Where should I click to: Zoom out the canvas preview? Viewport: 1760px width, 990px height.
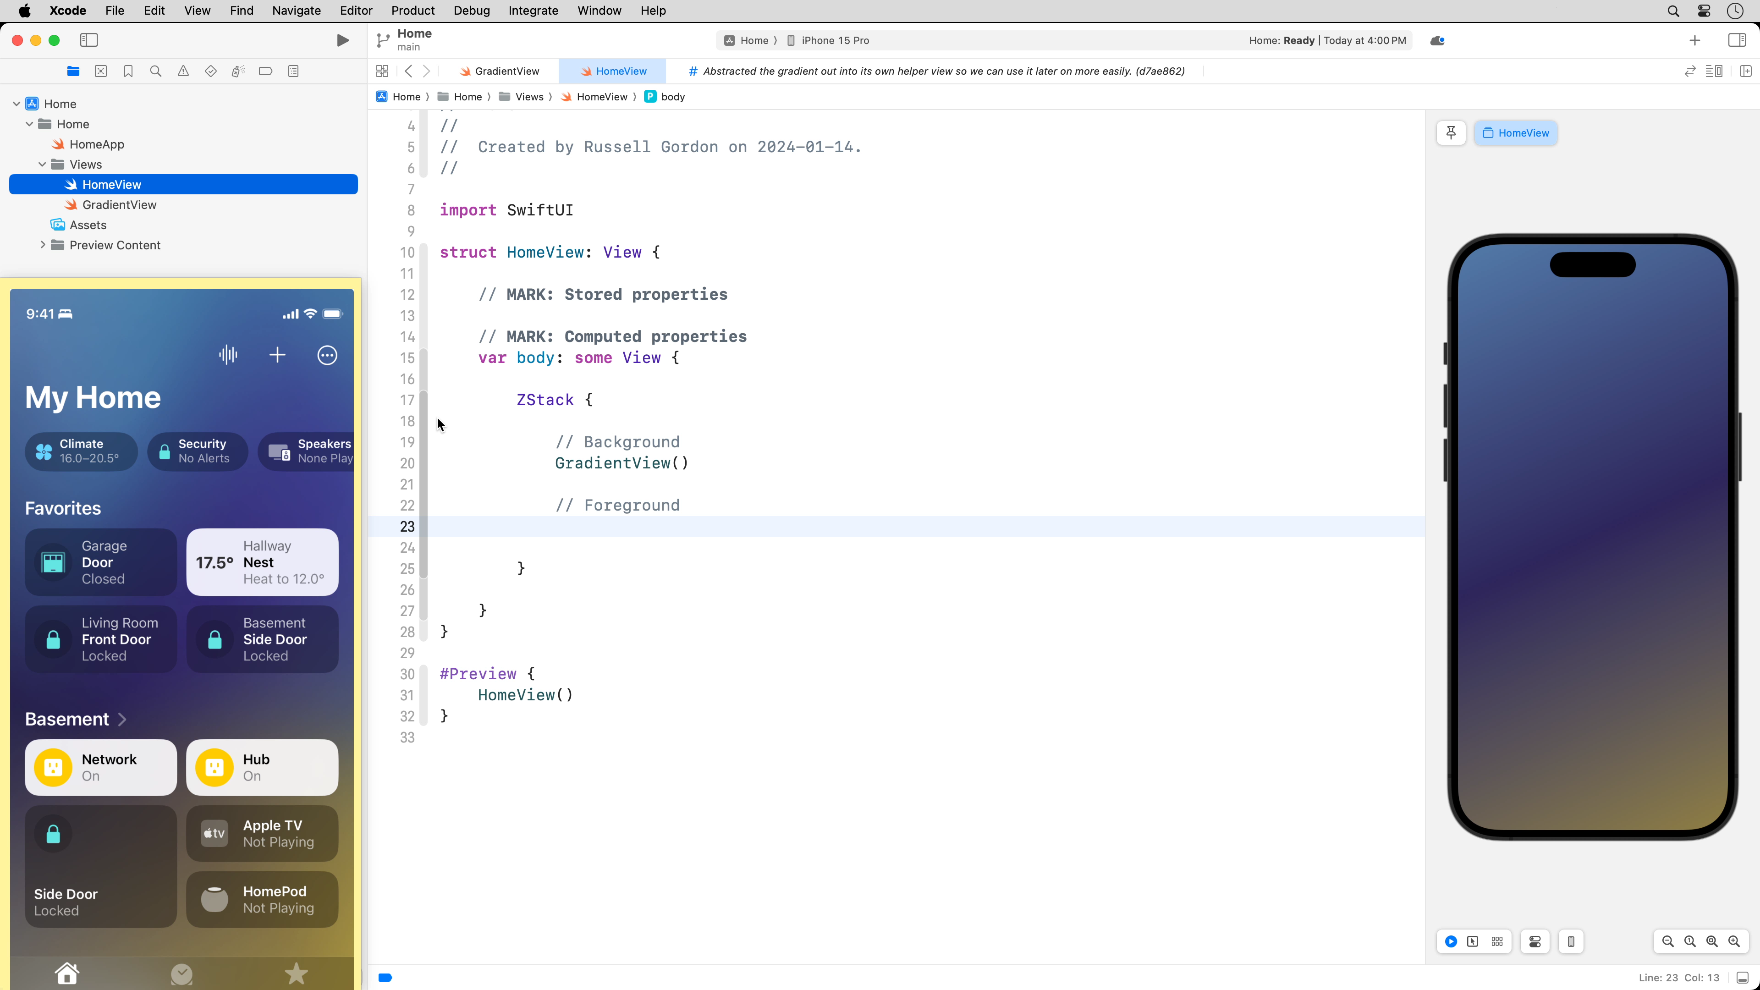1668,941
